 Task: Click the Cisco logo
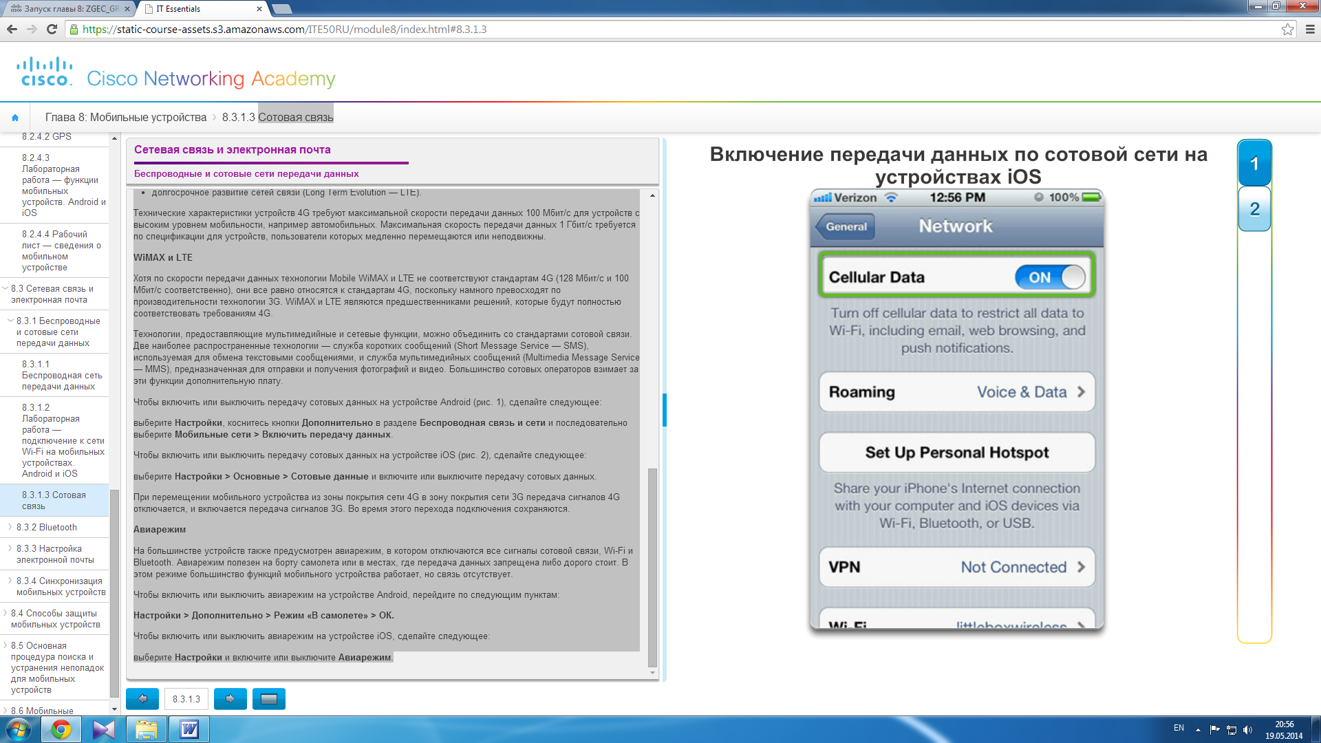click(x=45, y=72)
